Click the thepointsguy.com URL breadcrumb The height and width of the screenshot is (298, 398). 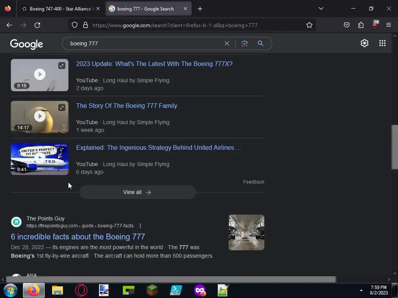pyautogui.click(x=80, y=226)
